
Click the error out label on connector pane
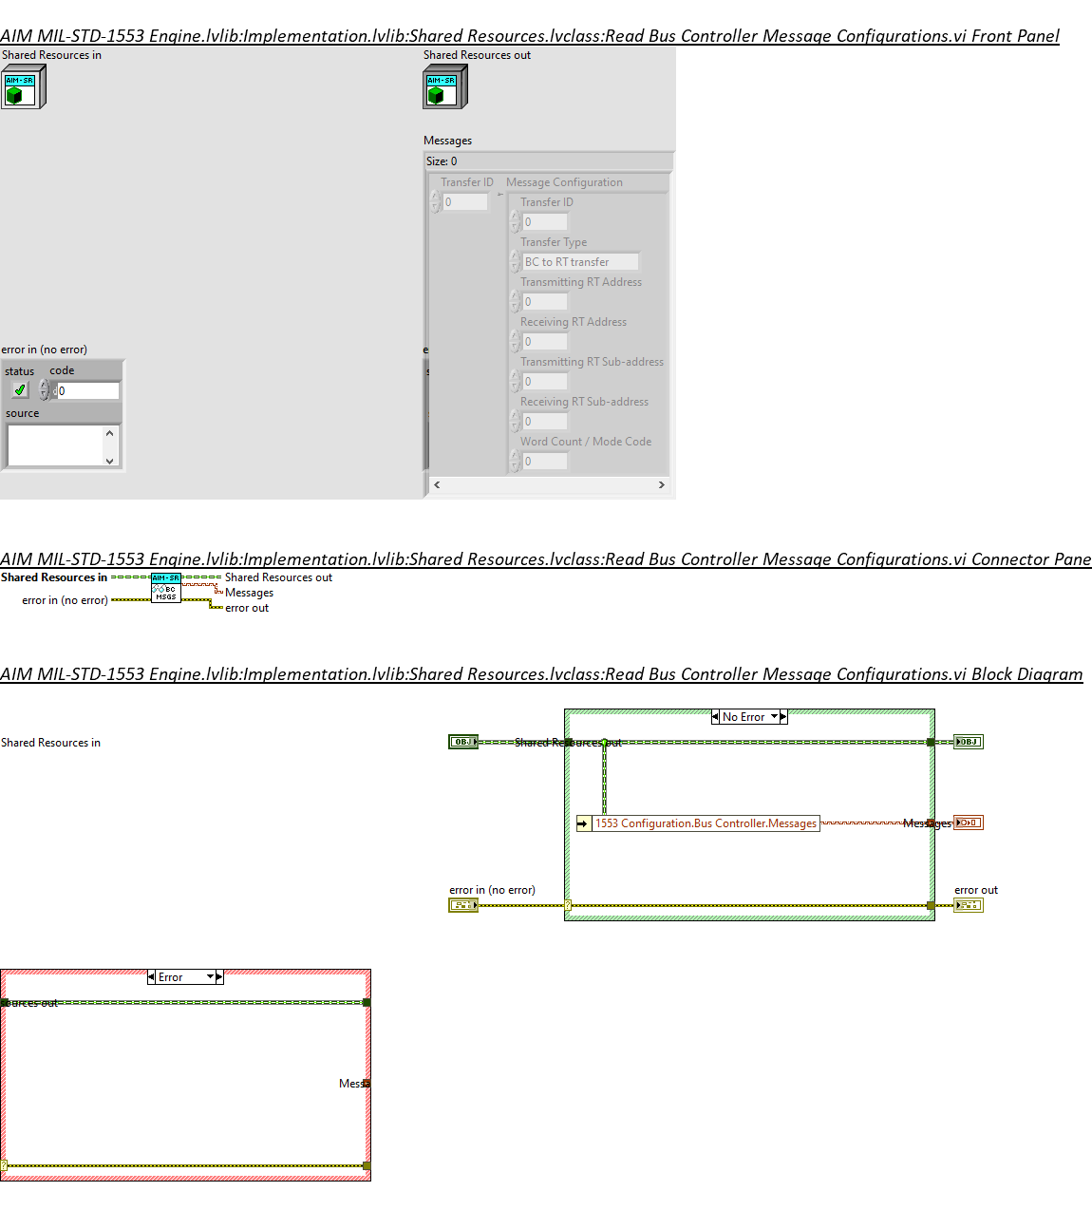[x=247, y=608]
